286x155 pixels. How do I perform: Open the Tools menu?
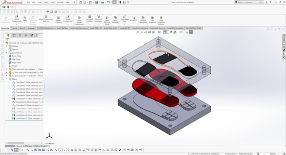(x=52, y=2)
